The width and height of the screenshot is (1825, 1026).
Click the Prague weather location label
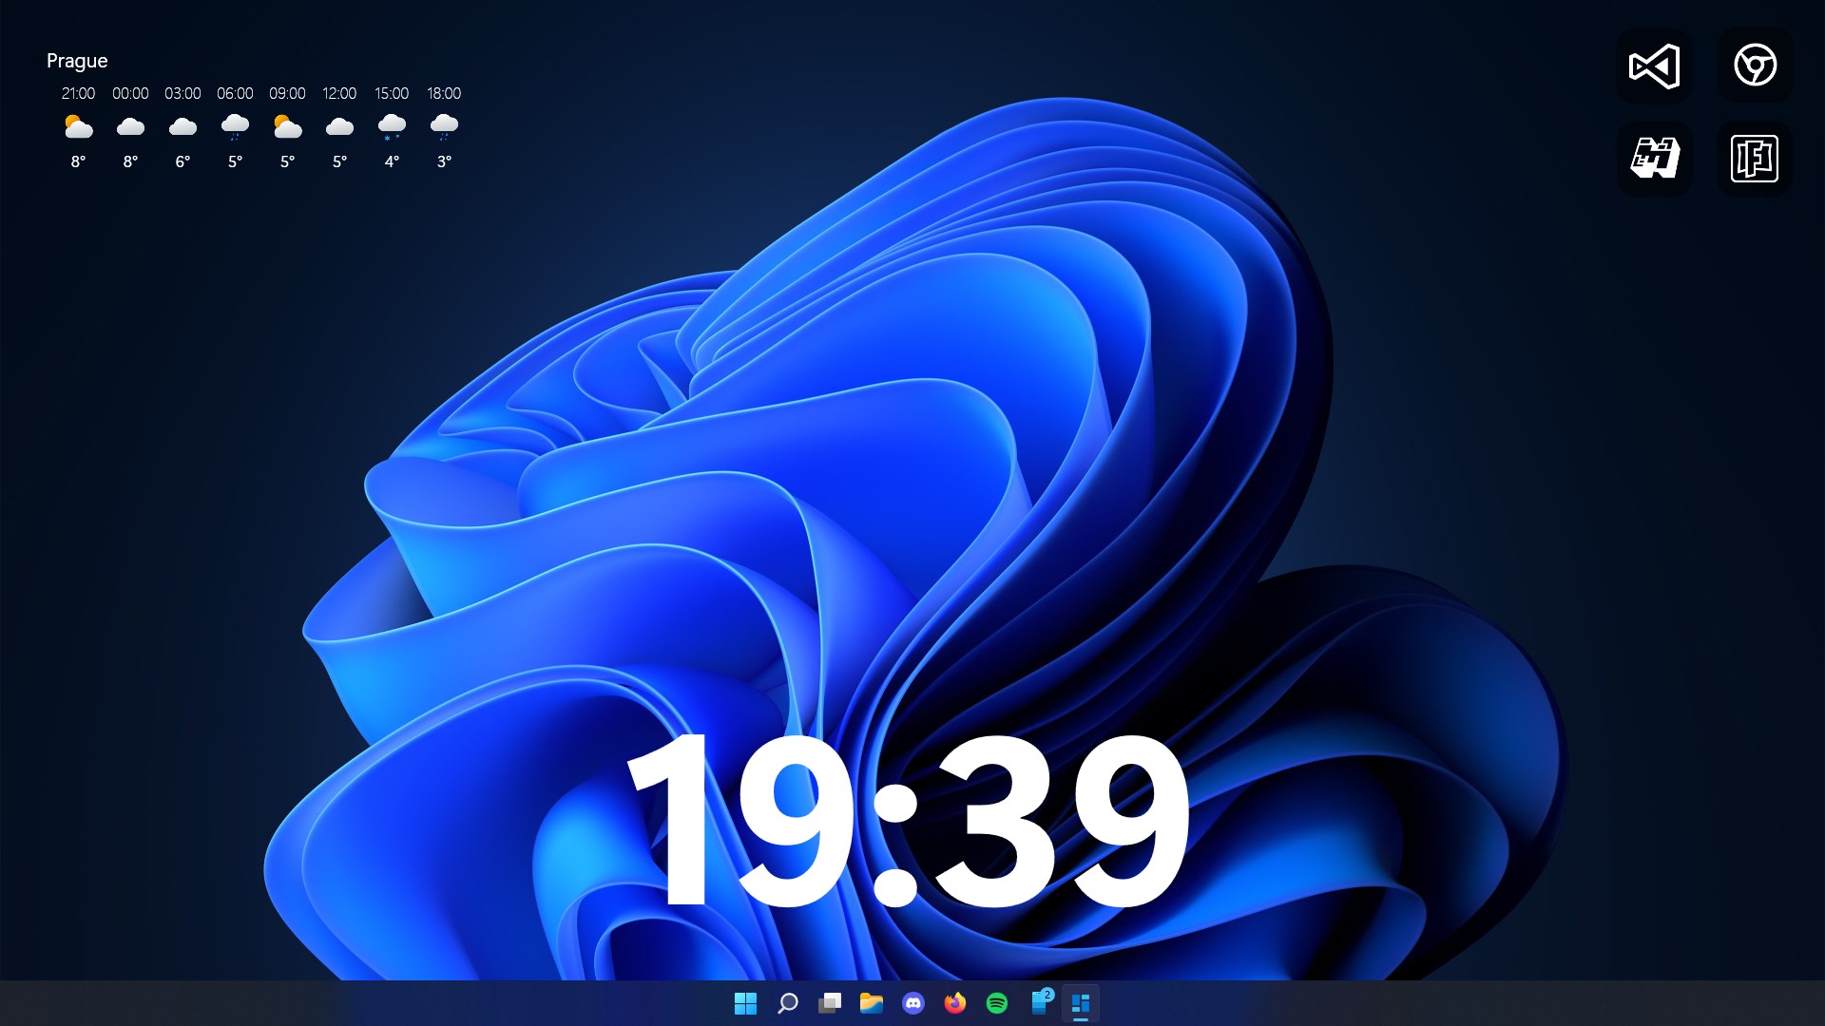coord(77,61)
